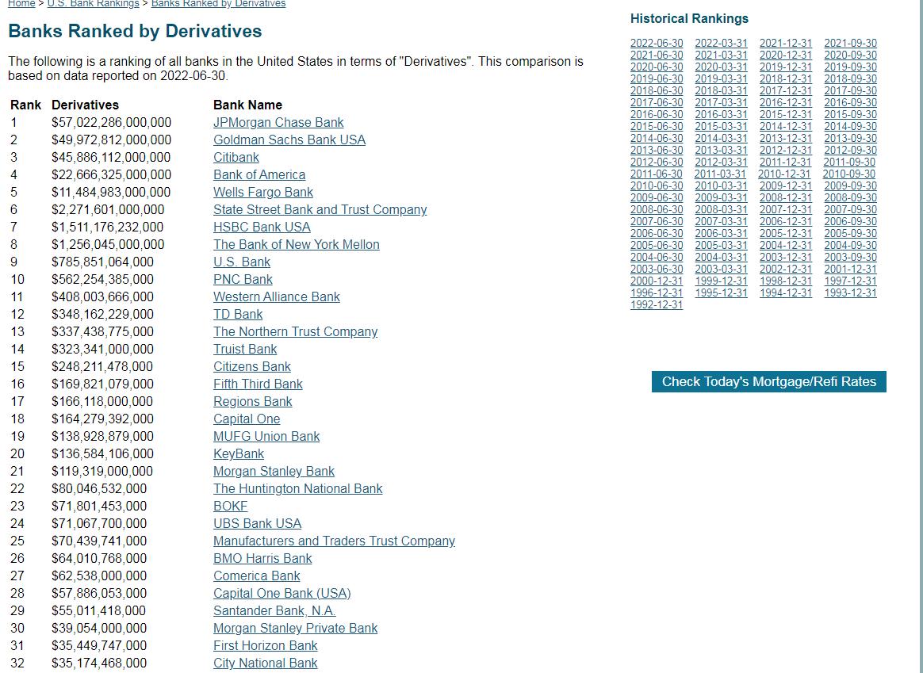Open Comerica Bank link
The image size is (923, 673).
tap(257, 576)
